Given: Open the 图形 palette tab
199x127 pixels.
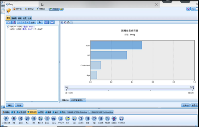Looking at the screenshot, I should pos(41,112).
